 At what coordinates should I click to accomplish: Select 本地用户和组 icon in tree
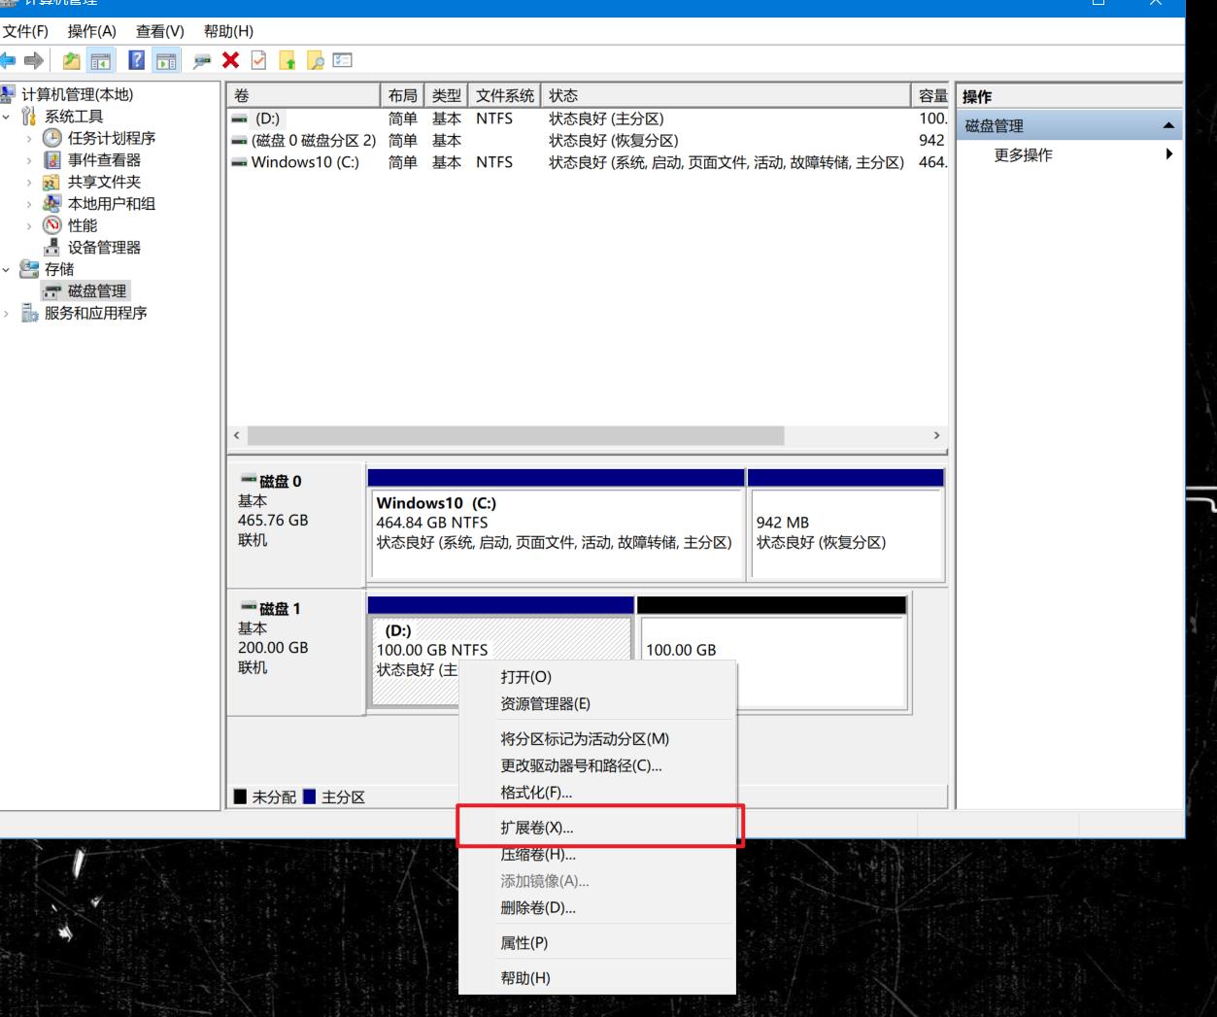coord(52,204)
